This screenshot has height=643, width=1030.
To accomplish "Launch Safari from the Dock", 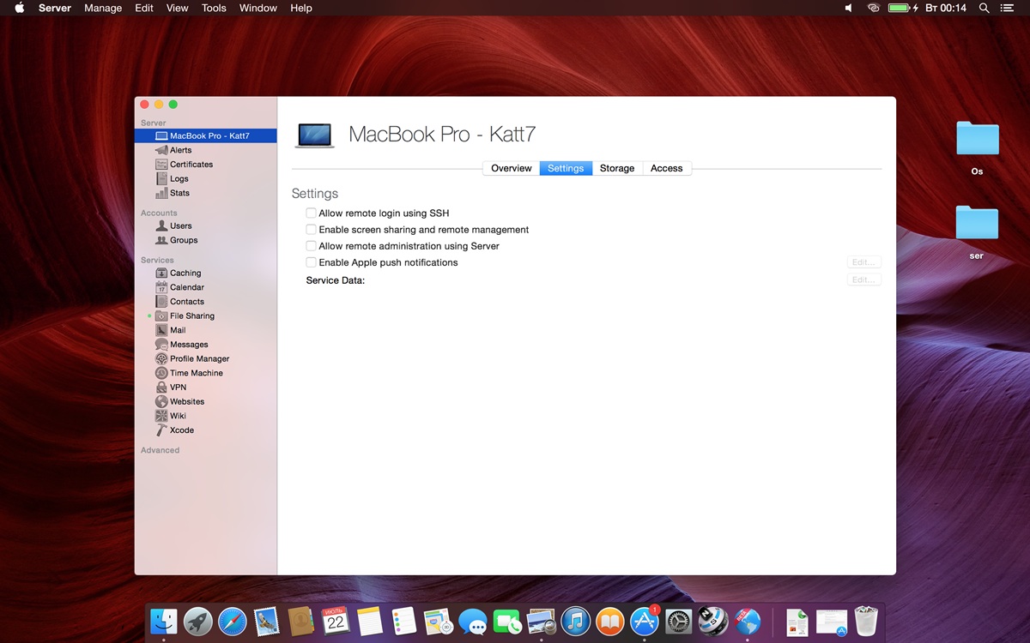I will tap(233, 622).
